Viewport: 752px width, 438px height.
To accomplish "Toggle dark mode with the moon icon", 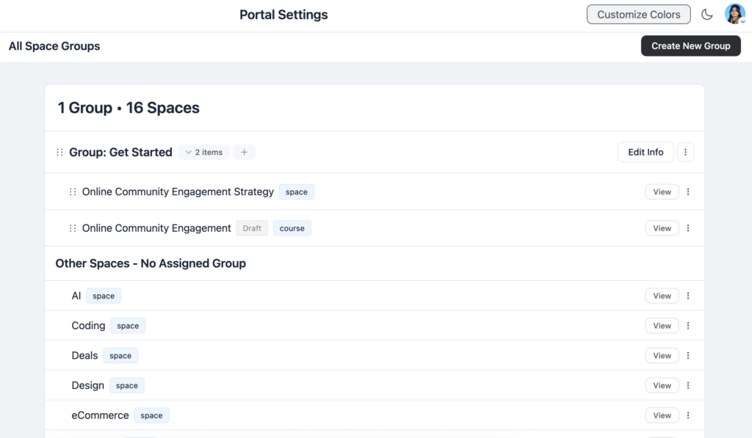I will [x=707, y=15].
